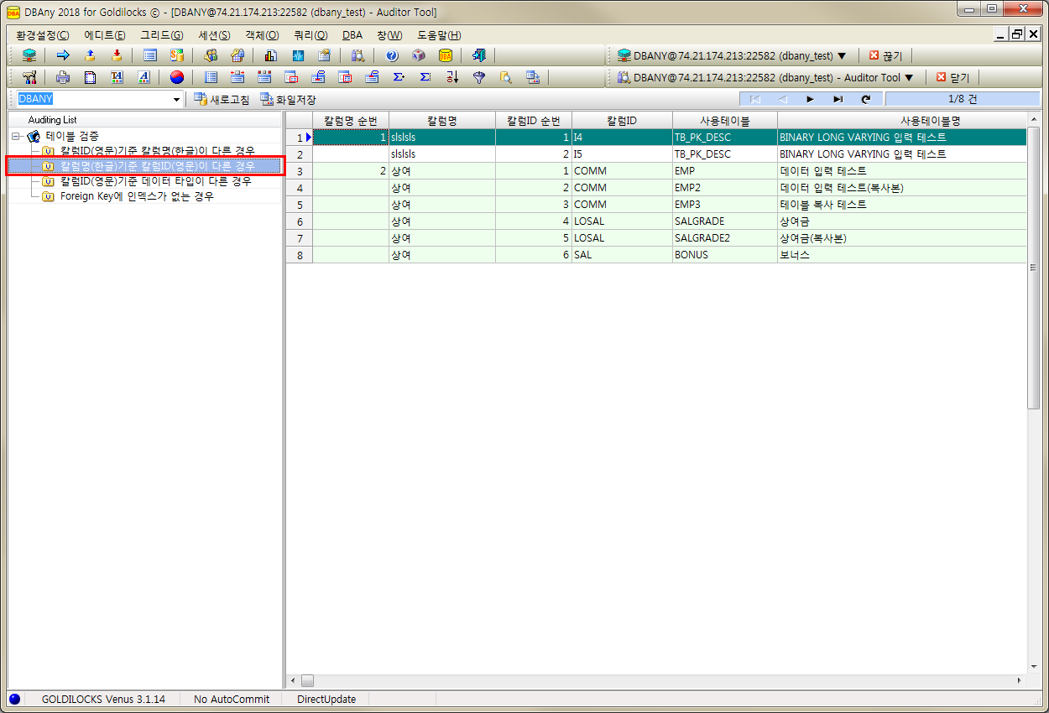Open the page preview icon beside the printer
This screenshot has width=1049, height=713.
(x=90, y=77)
